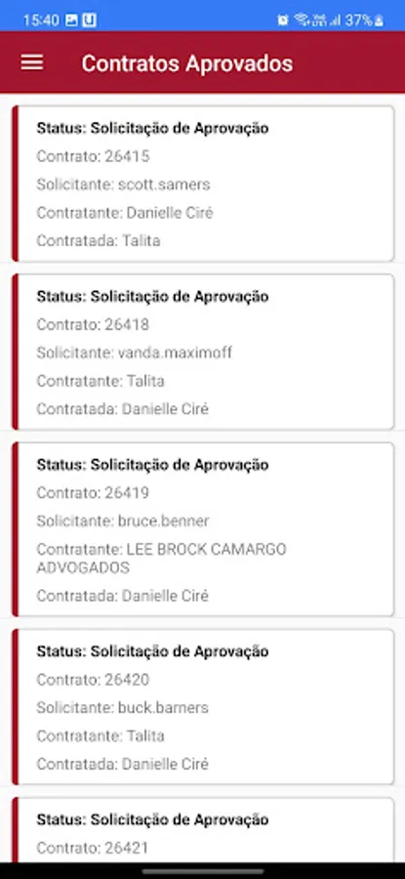Tap solicitante buck.barners line
405x879 pixels.
point(122,707)
